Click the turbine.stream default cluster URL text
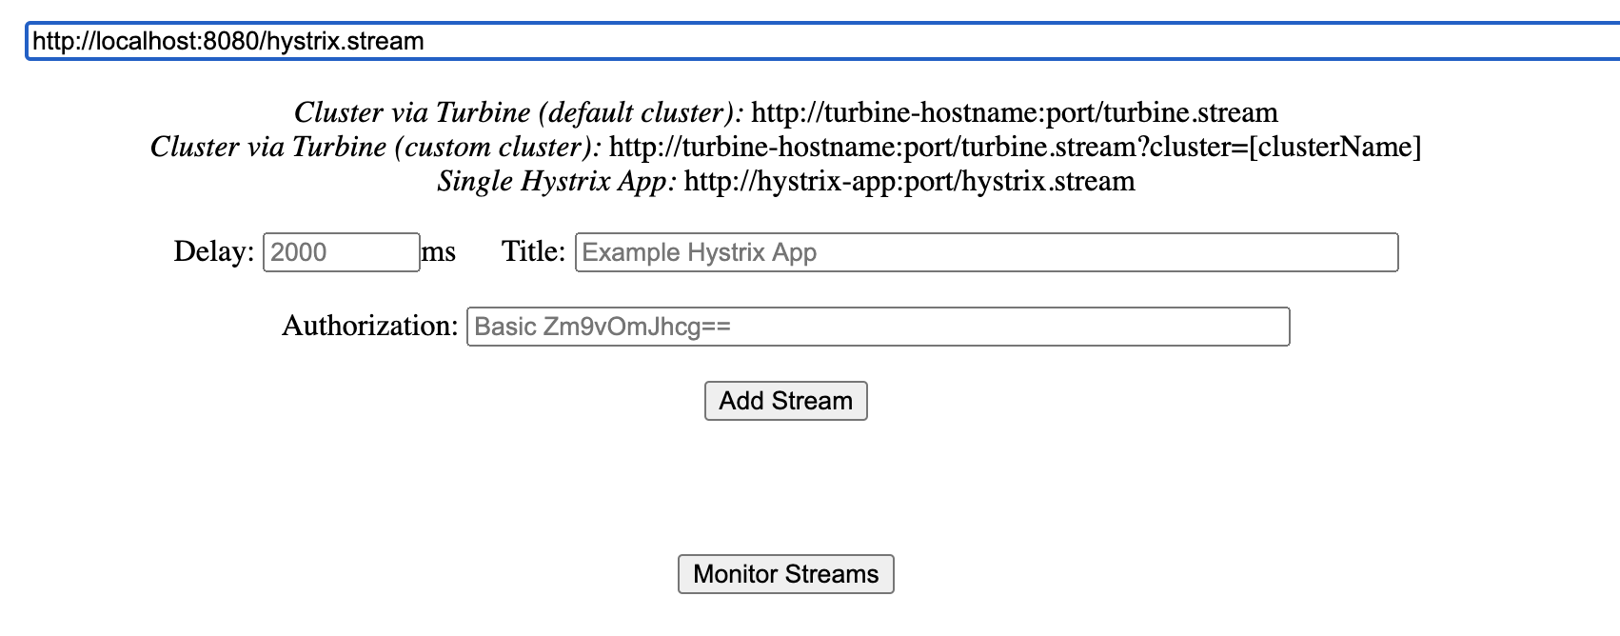 (1015, 112)
